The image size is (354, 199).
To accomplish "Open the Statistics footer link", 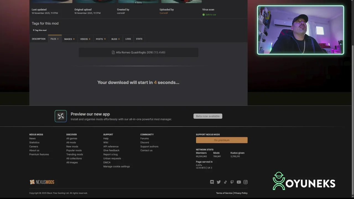I will tap(34, 143).
